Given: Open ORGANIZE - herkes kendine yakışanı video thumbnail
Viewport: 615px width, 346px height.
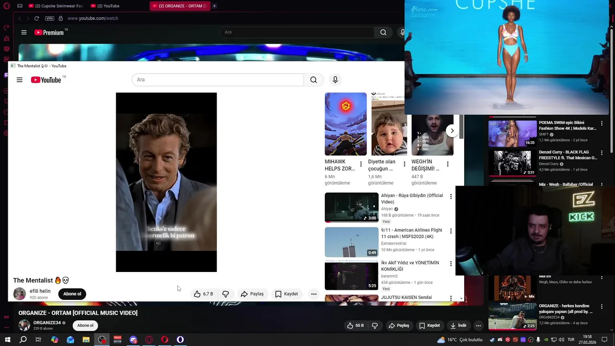Looking at the screenshot, I should click(x=513, y=316).
